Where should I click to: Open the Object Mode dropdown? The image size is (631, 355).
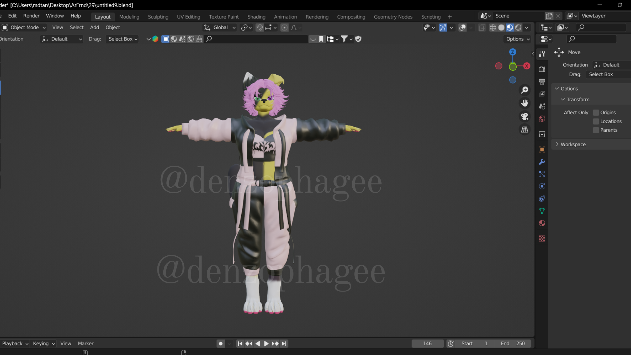[x=24, y=28]
